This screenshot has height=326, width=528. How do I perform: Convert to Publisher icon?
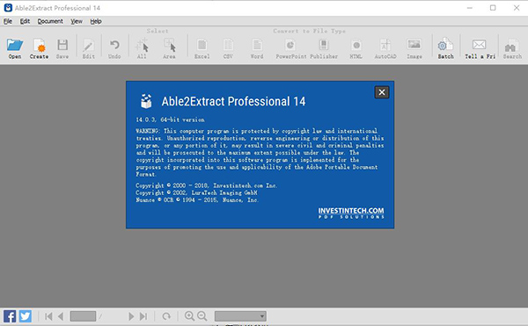(x=324, y=45)
